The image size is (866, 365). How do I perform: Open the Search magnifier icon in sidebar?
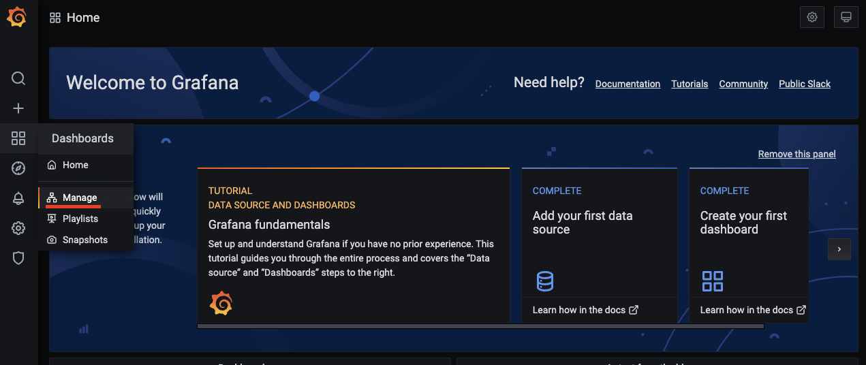pos(18,78)
